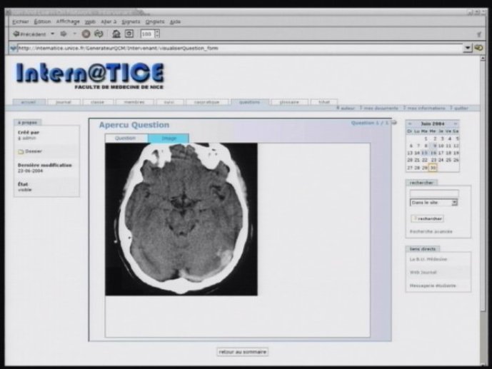Click the browser URL address bar
This screenshot has width=492, height=369.
point(240,49)
